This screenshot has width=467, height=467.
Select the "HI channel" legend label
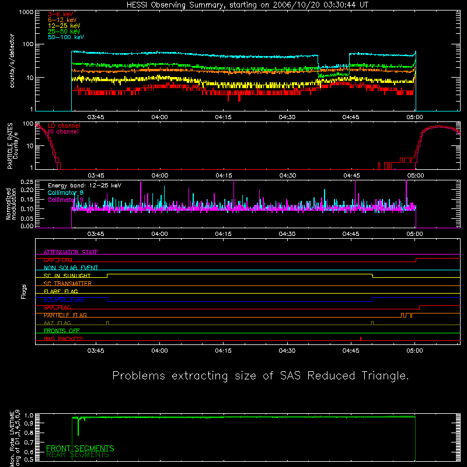point(64,132)
